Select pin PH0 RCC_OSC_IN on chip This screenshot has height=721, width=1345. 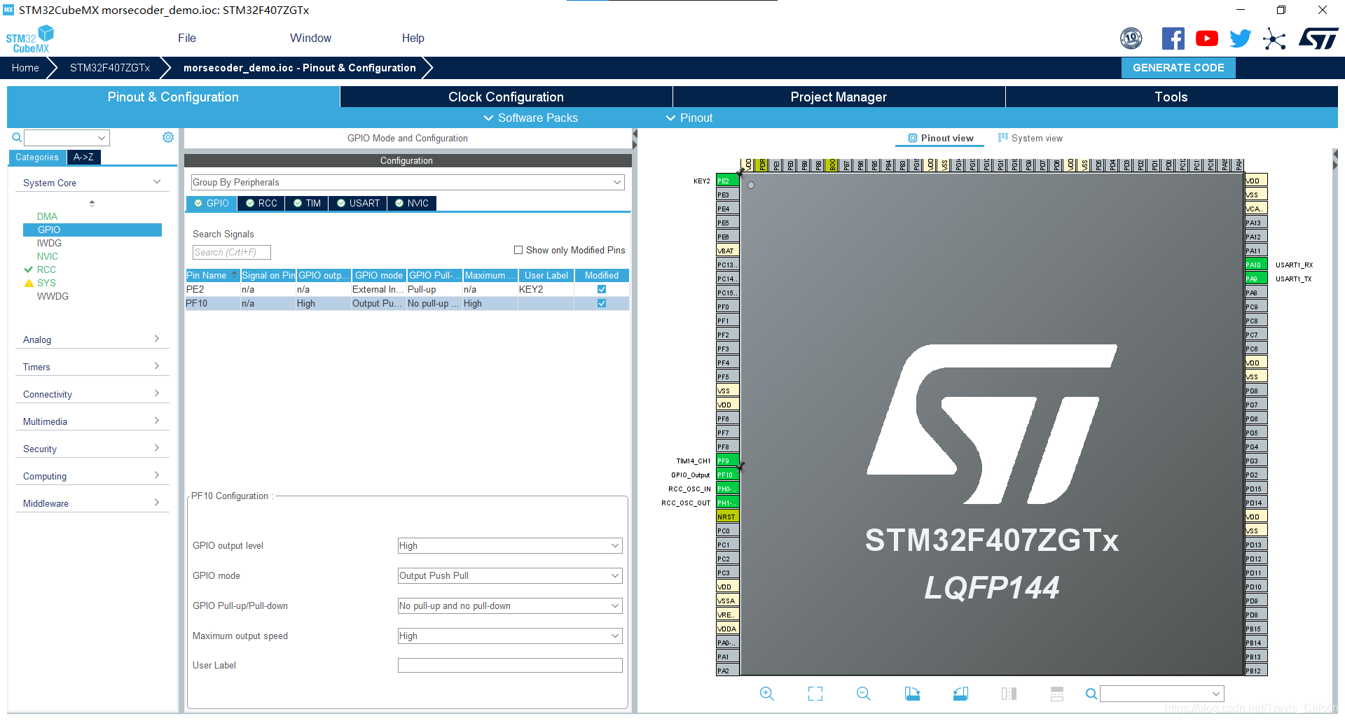[x=727, y=489]
